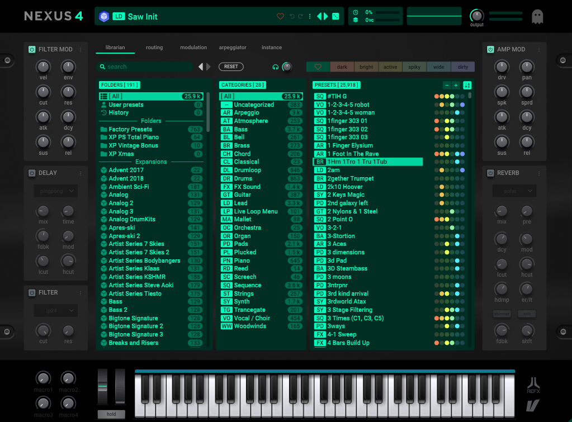Click the random preset dice icon
The image size is (572, 422).
point(335,17)
